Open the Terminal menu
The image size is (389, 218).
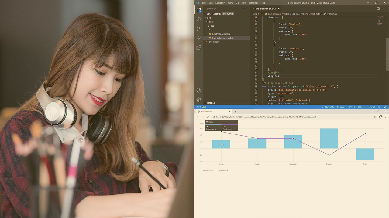pos(253,3)
